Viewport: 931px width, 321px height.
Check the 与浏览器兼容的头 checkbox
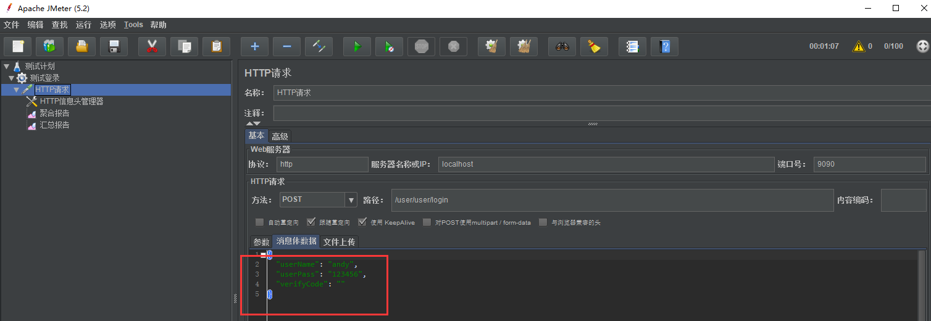click(x=543, y=222)
